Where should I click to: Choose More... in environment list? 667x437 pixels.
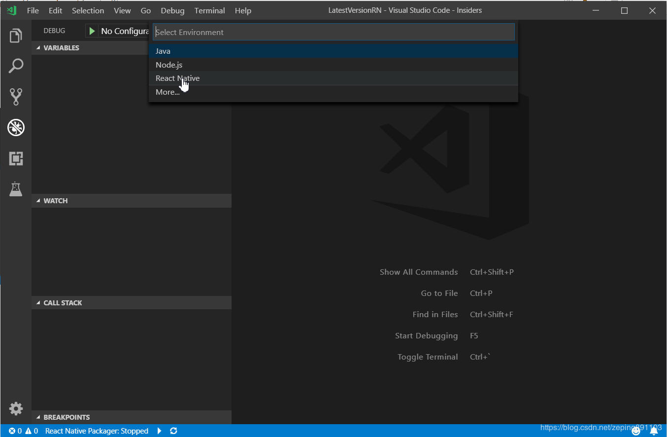click(x=333, y=92)
